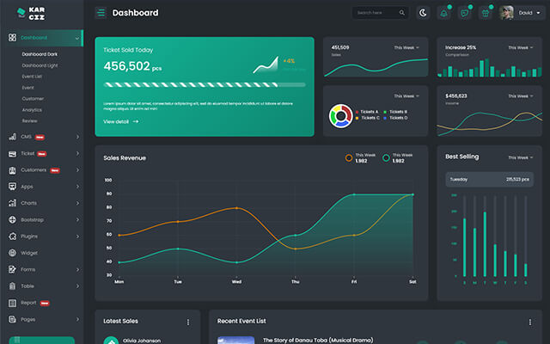This screenshot has height=344, width=550.
Task: Open the This Week dropdown on Sales card
Action: 406,48
